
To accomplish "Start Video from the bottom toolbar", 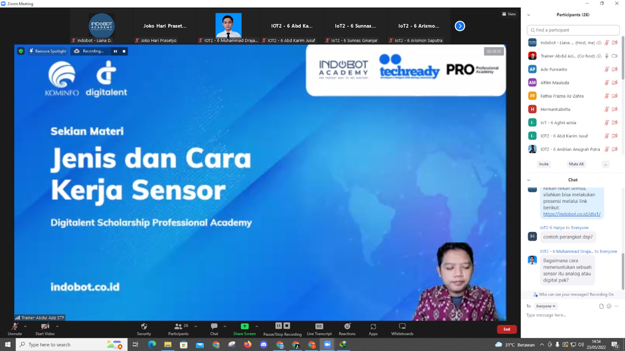I will 45,329.
